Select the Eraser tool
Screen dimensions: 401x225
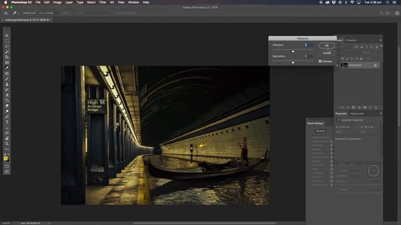(7, 95)
